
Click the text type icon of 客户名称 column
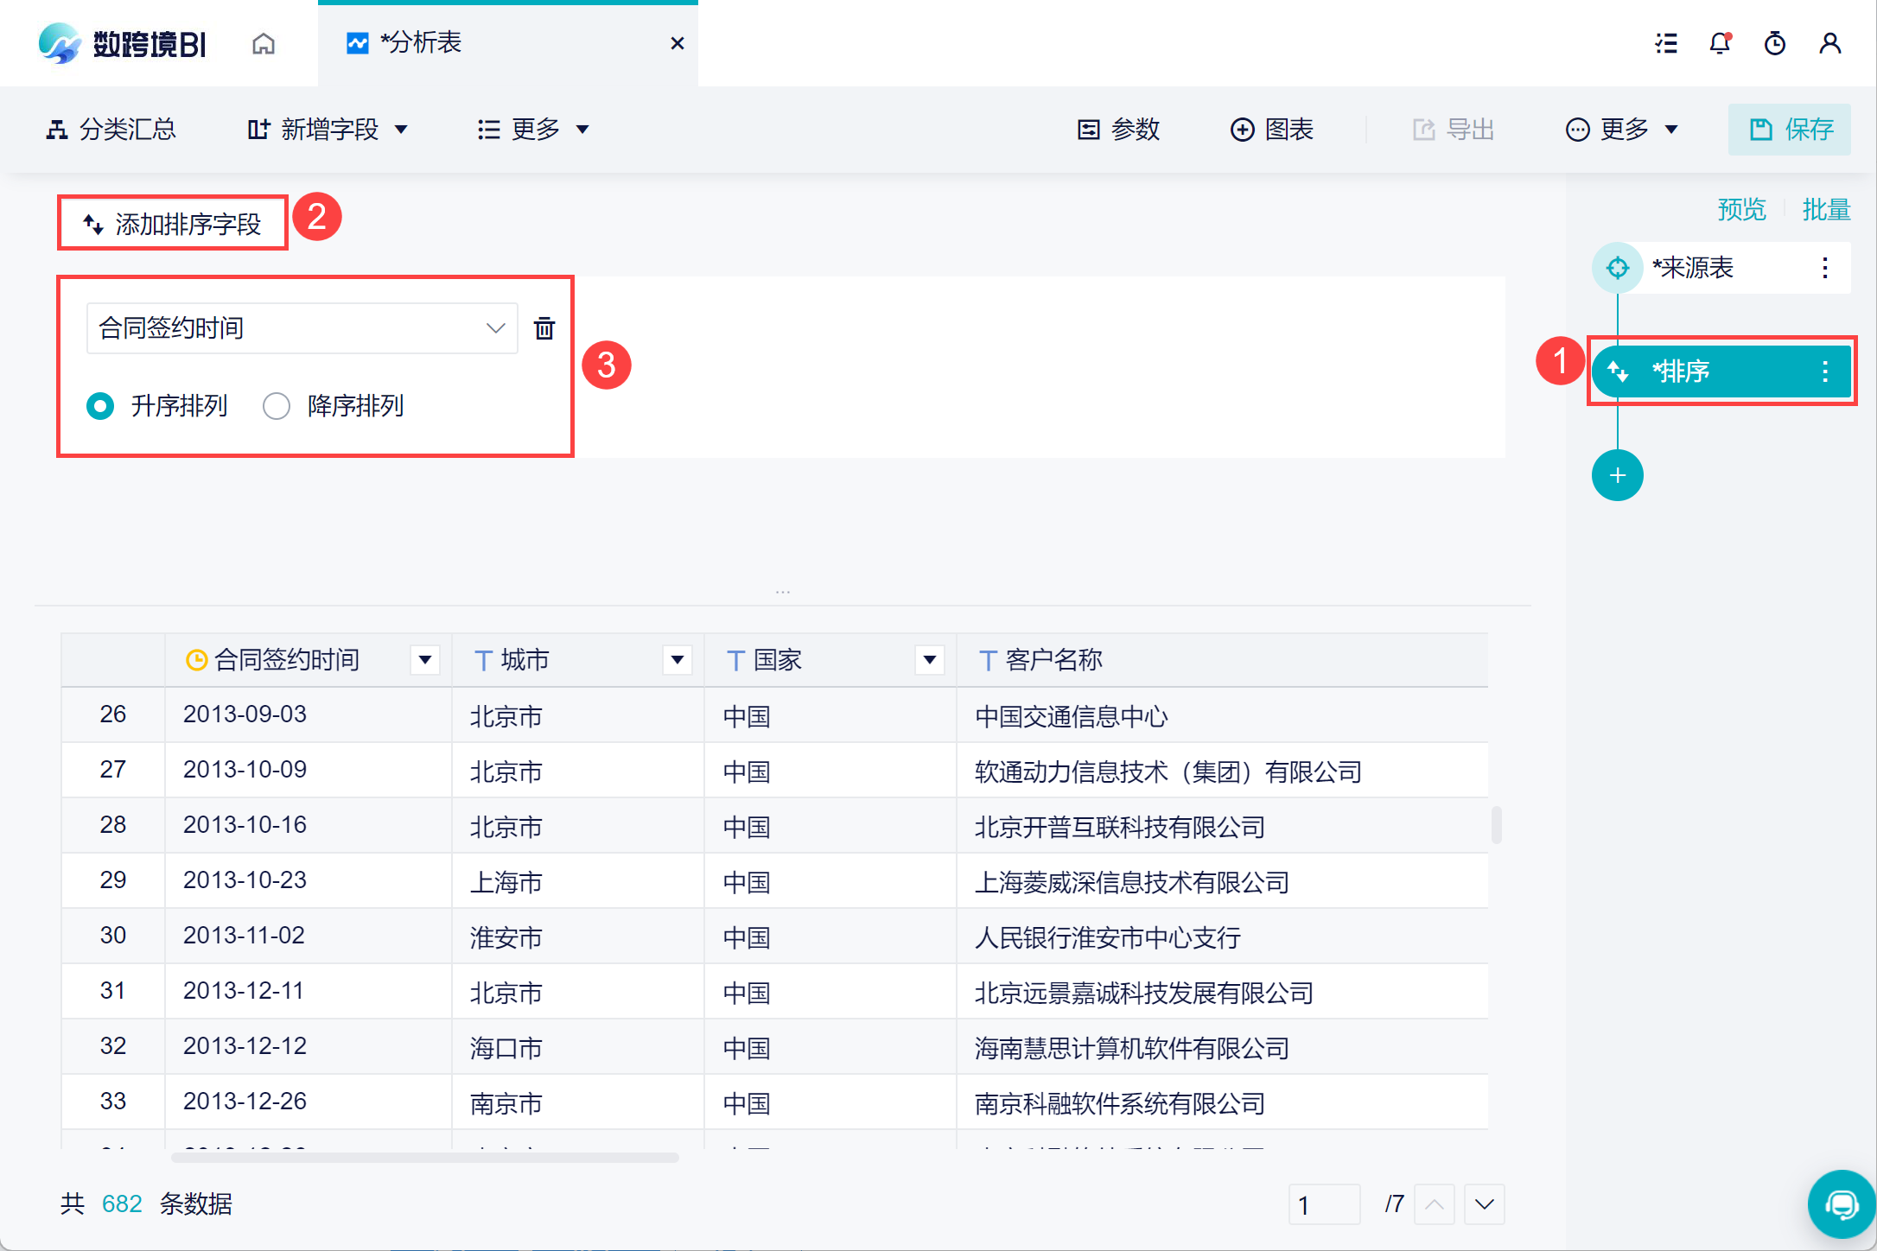(988, 661)
